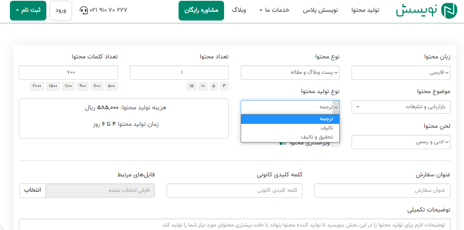
Task: Choose content quantity preset 15
Action: coord(191,86)
